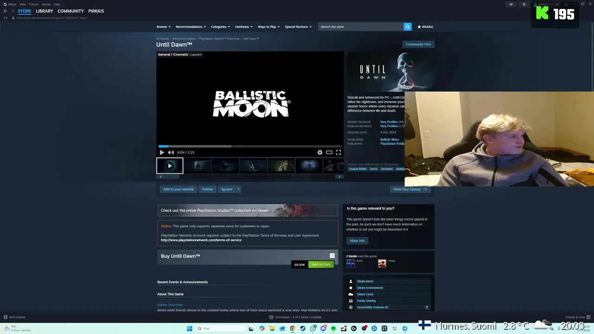Seek on the trailer progress bar

pyautogui.click(x=250, y=146)
